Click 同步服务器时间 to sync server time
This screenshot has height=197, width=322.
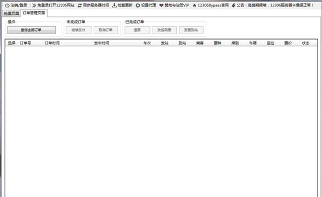[x=93, y=5]
